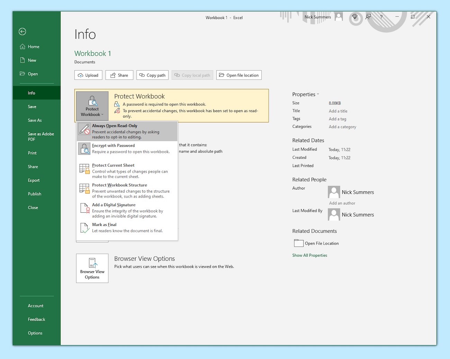Image resolution: width=450 pixels, height=359 pixels.
Task: Expand the Properties dropdown
Action: (318, 94)
